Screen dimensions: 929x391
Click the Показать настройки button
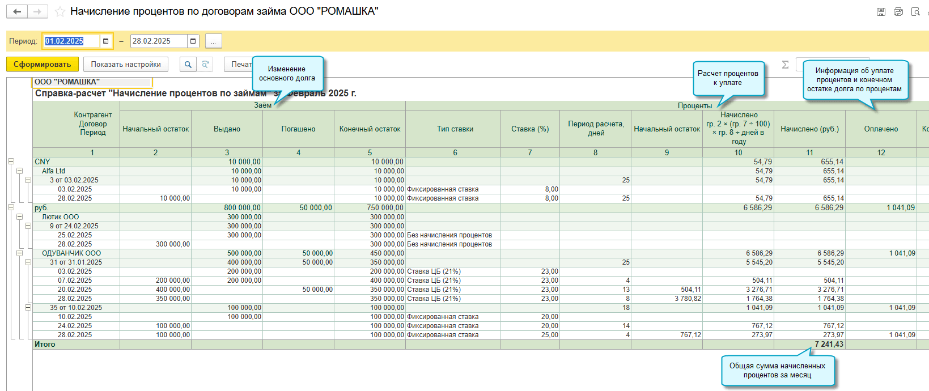click(126, 64)
